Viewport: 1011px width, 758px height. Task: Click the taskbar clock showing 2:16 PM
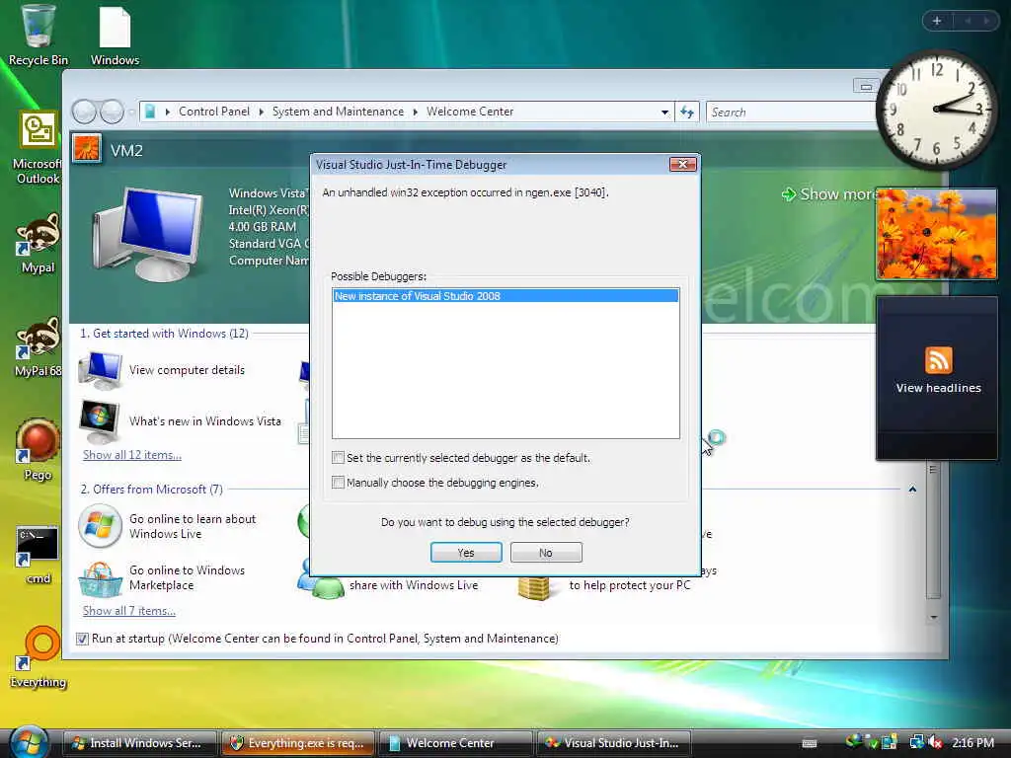coord(972,742)
